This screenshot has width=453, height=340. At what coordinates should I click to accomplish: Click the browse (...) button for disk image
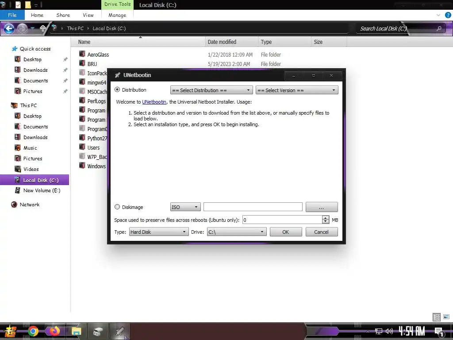(x=322, y=207)
